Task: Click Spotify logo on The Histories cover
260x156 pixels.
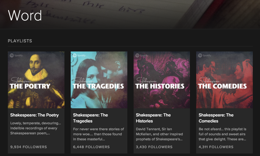Action: [142, 56]
